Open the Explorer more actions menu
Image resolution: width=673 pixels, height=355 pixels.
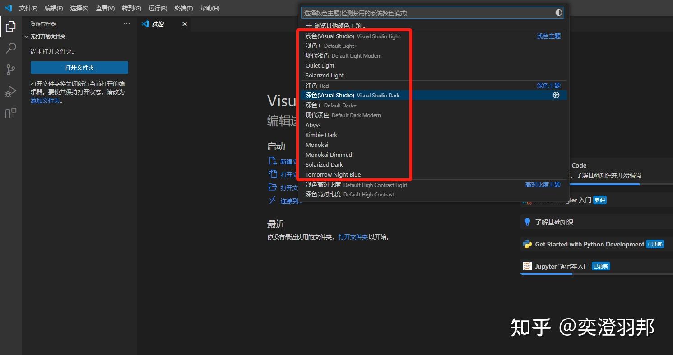[127, 23]
